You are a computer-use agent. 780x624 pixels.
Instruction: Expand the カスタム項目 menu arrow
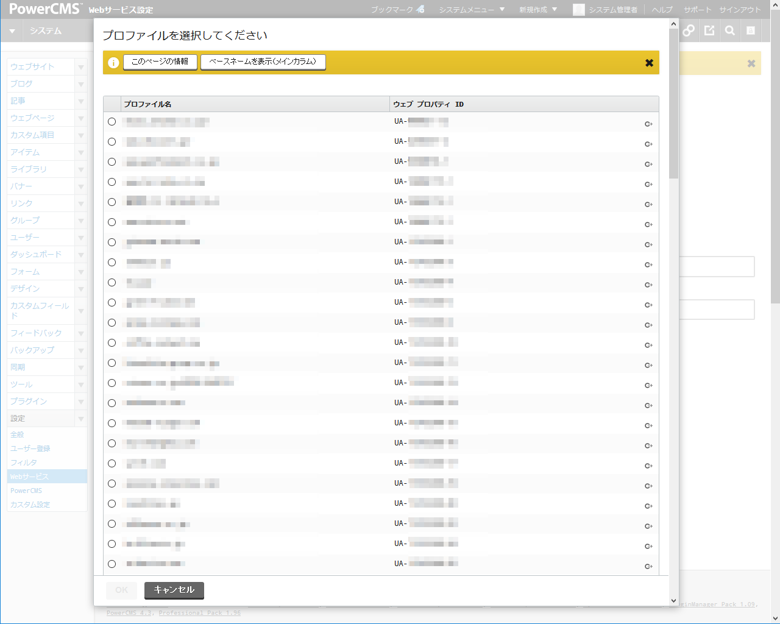point(81,135)
